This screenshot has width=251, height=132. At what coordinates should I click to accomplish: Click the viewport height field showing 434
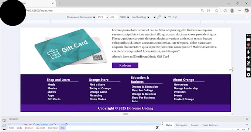pyautogui.click(x=113, y=17)
